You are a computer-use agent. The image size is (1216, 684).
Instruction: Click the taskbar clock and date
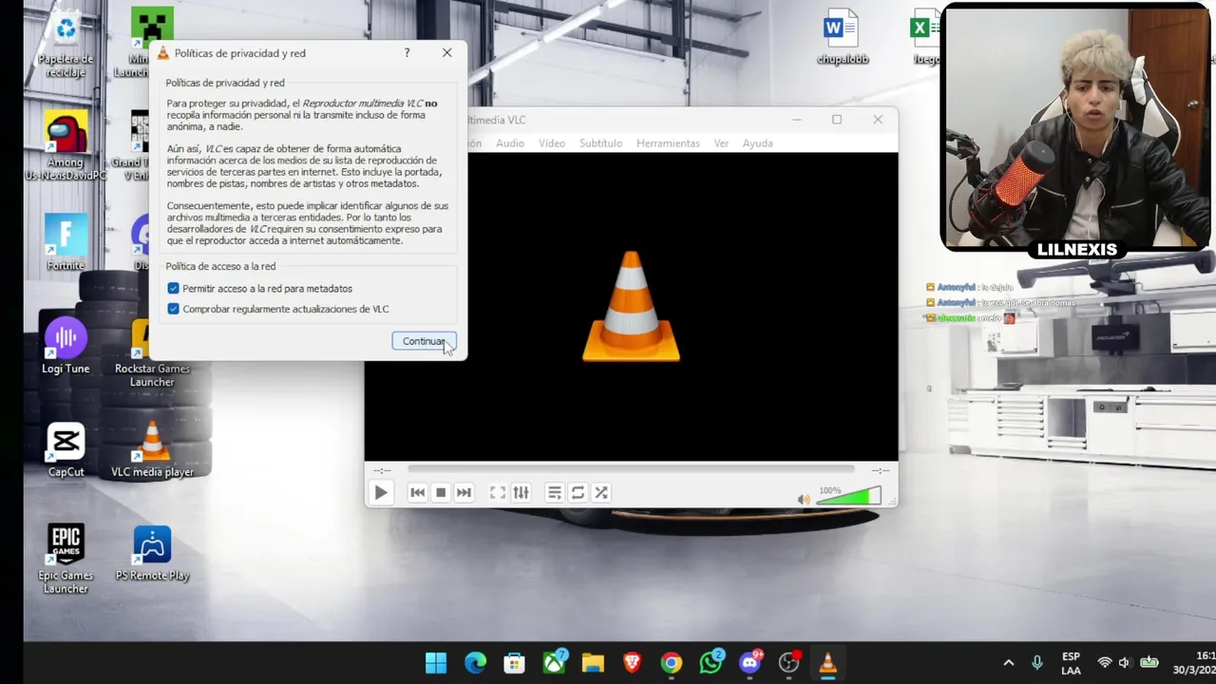pos(1194,663)
